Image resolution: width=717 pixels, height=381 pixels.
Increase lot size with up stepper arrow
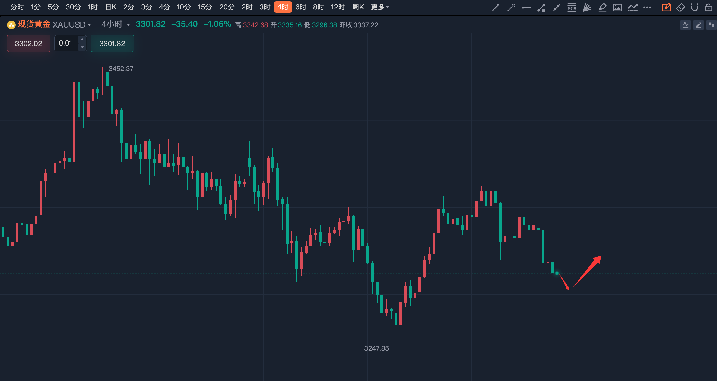pos(82,40)
